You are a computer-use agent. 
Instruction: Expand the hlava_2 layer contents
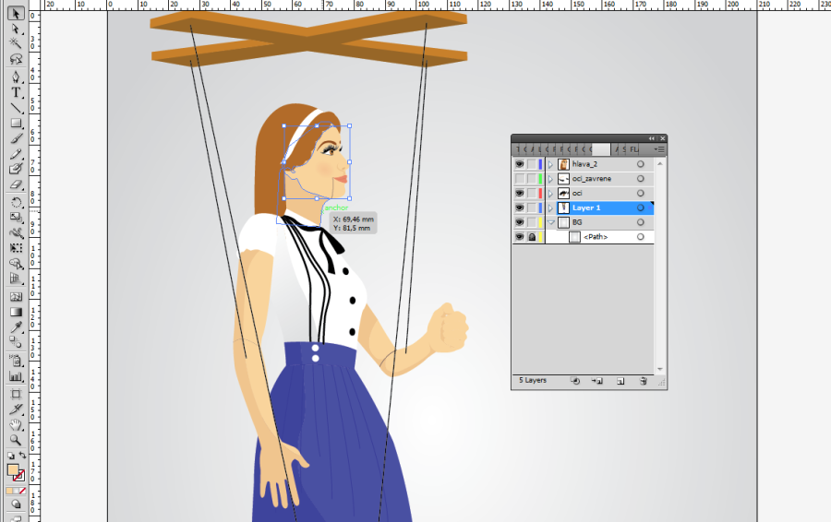(550, 164)
